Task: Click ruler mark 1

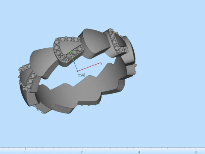Action: (x=25, y=152)
